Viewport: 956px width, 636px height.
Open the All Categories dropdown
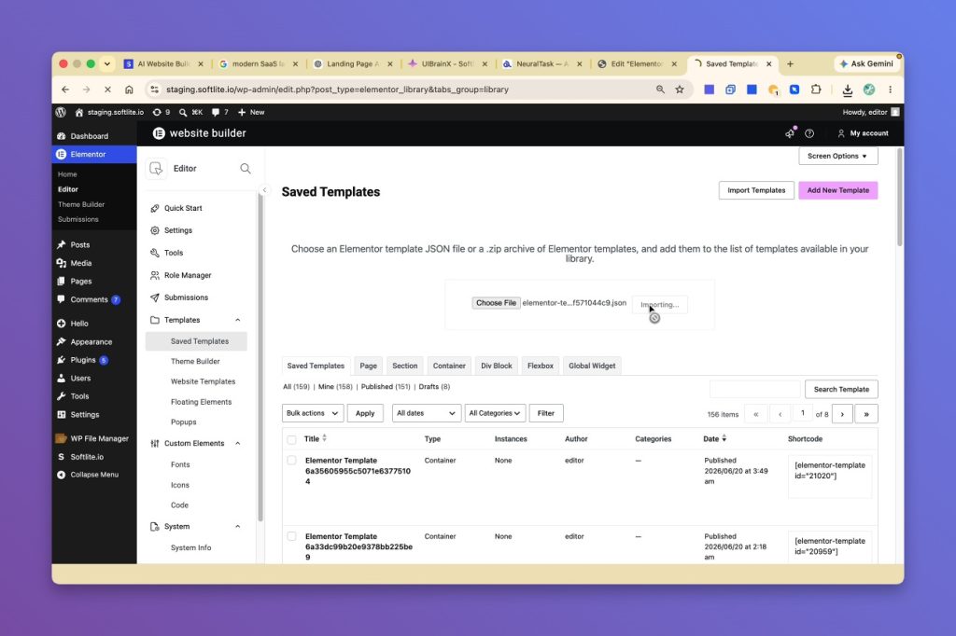tap(495, 413)
